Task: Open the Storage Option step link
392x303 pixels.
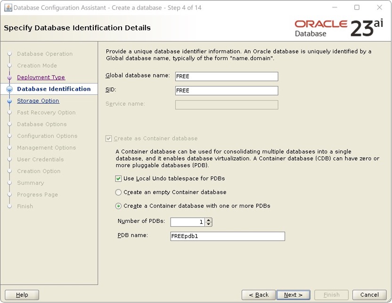Action: point(38,101)
